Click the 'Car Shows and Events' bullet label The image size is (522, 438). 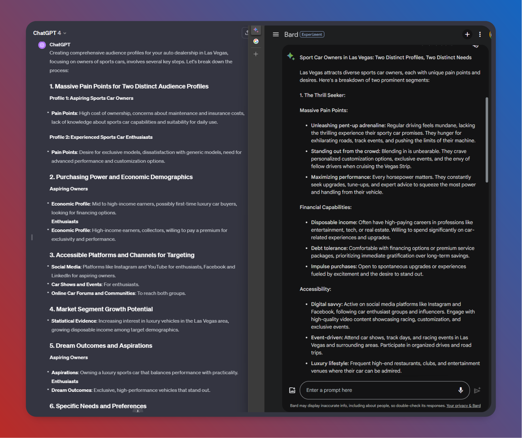tap(76, 285)
